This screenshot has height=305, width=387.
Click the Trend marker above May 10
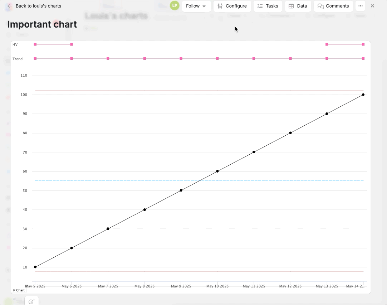click(217, 58)
